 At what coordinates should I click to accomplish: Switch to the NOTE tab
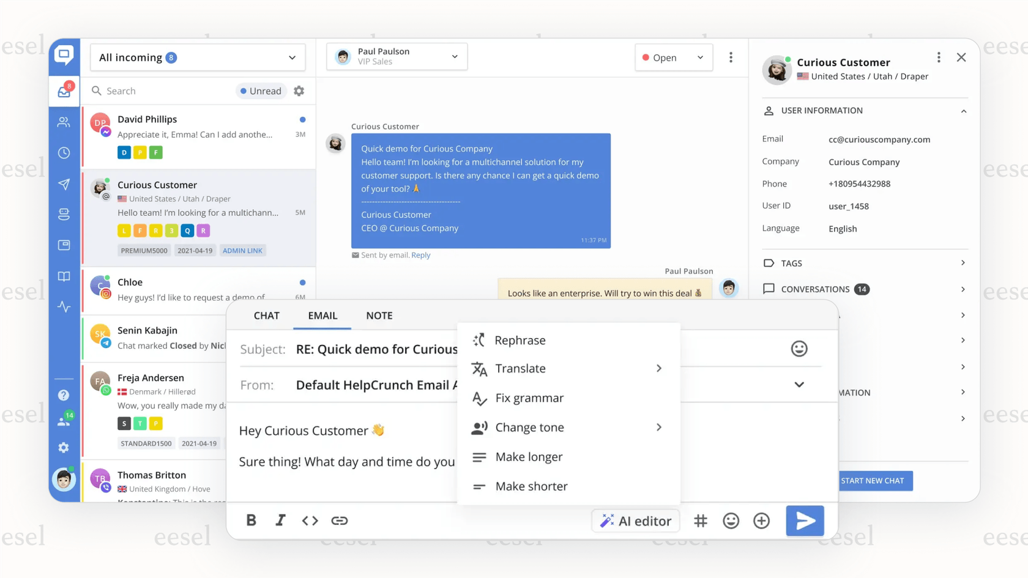pyautogui.click(x=379, y=316)
